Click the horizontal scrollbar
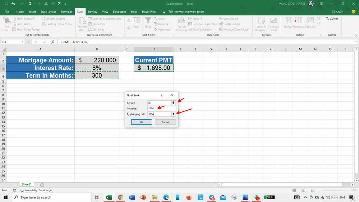Screen dimensions: 359x202 (282, 185)
